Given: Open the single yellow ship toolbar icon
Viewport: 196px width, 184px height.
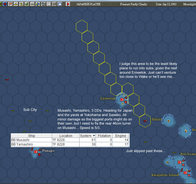Looking at the screenshot, I should 16,4.
